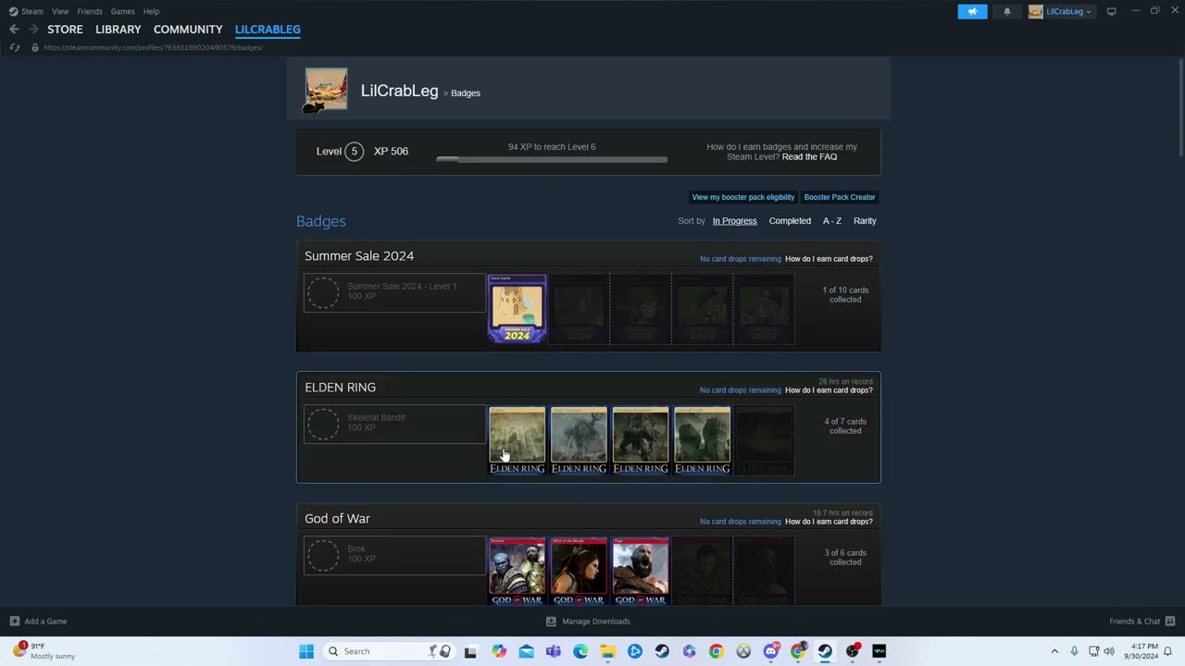Sort badges by Rarity
The height and width of the screenshot is (666, 1185).
(865, 221)
